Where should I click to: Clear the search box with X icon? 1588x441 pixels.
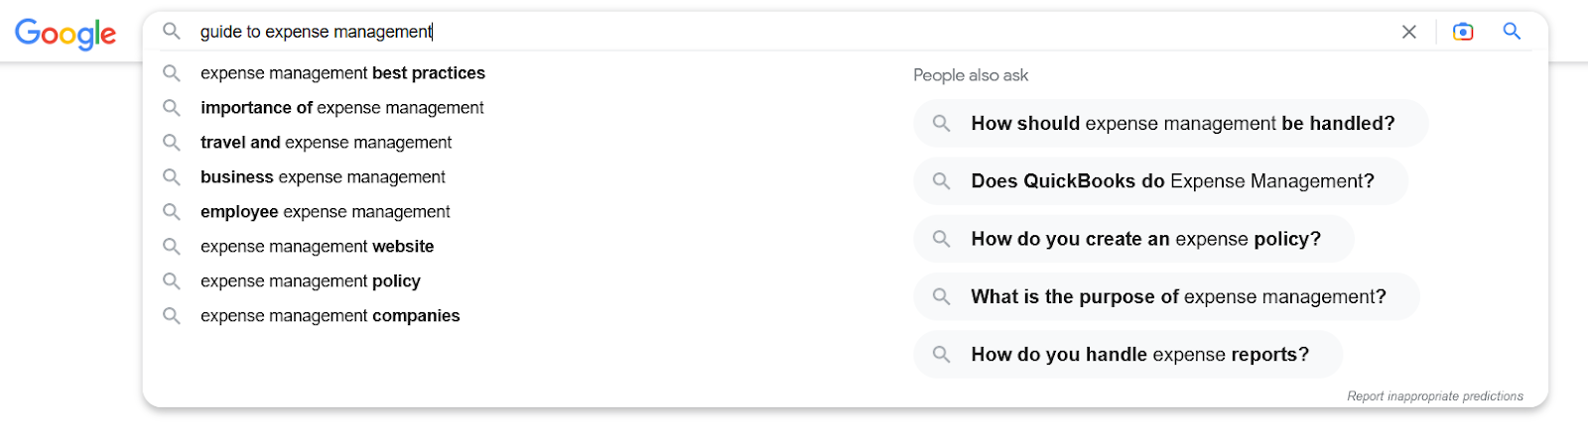[x=1408, y=32]
